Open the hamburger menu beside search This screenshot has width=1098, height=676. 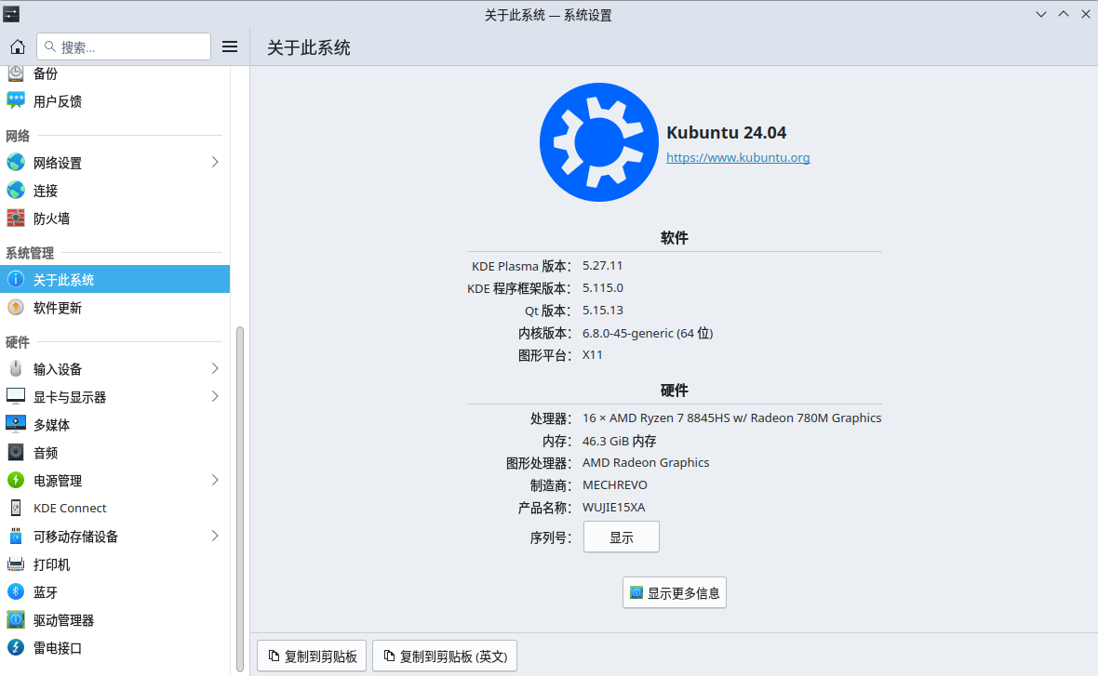(230, 46)
